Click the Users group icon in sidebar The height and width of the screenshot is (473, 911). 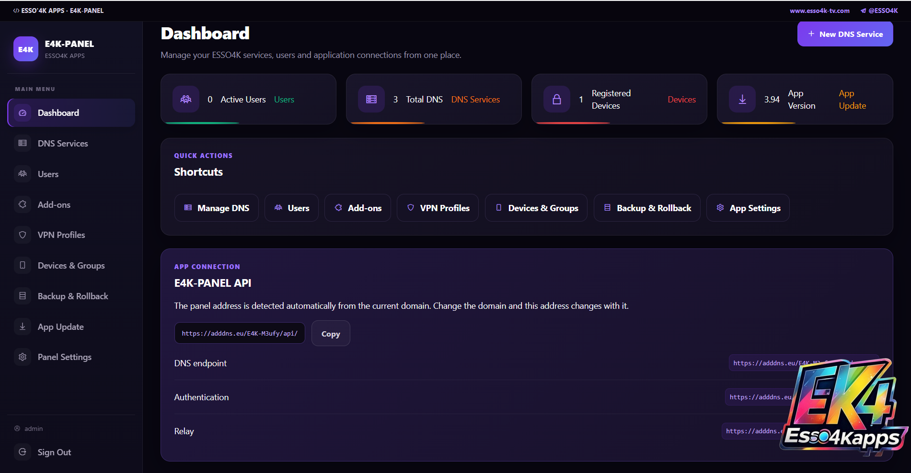(23, 174)
